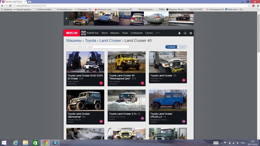
Task: Open the graffiti wall car banner photo
Action: (x=181, y=19)
